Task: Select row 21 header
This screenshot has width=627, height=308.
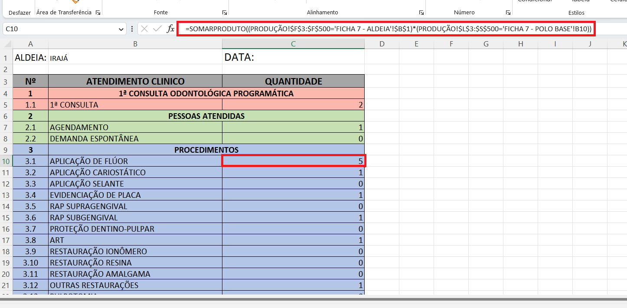Action: (x=7, y=285)
